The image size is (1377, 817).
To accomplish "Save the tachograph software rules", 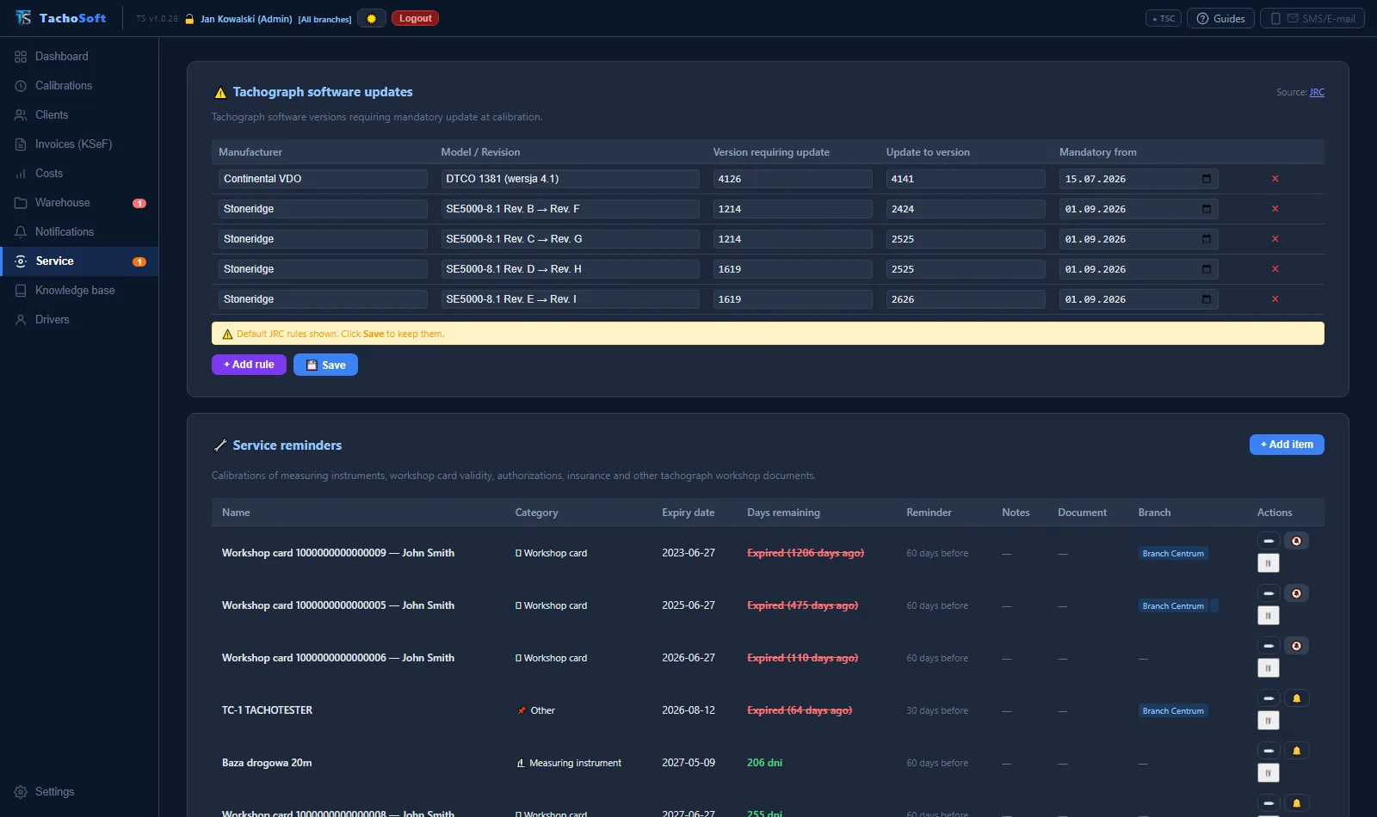I will tap(325, 365).
